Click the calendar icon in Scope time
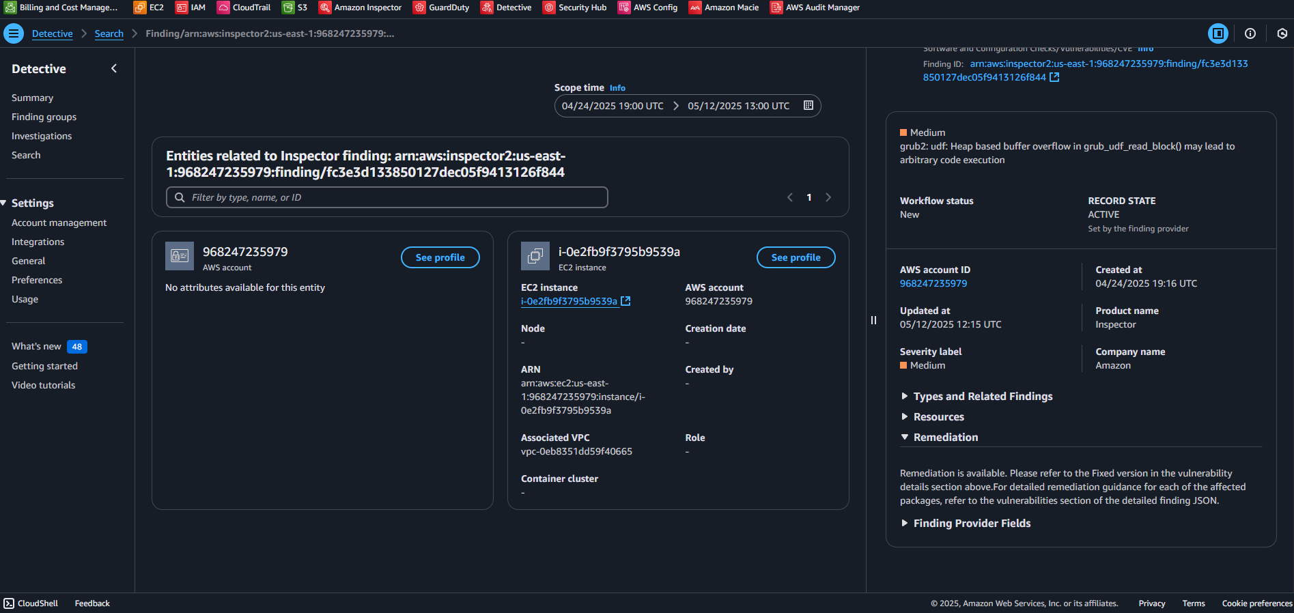 pos(808,106)
